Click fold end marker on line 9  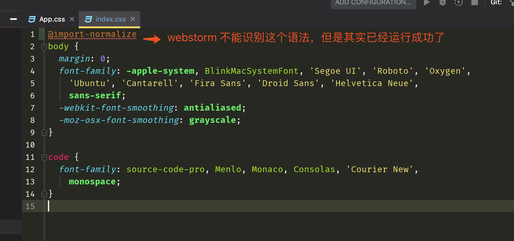pos(44,132)
